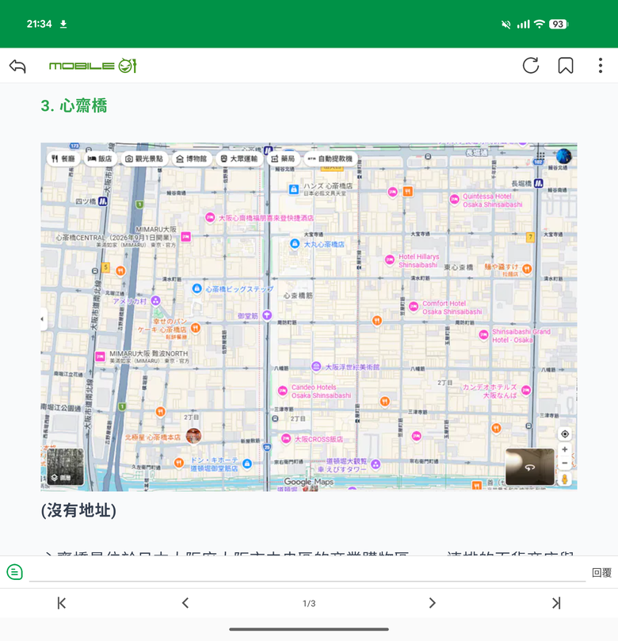Open the 1/3 page selector

click(x=309, y=604)
